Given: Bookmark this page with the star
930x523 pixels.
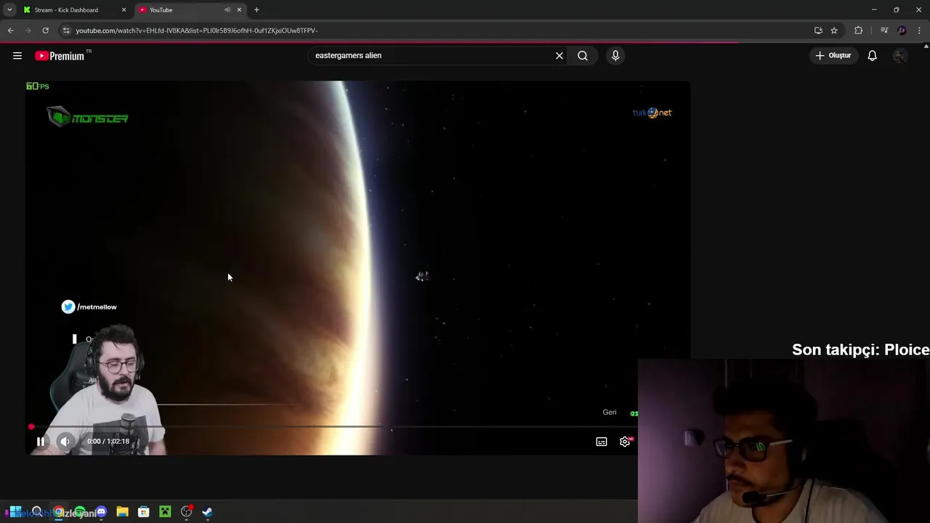Looking at the screenshot, I should point(834,31).
